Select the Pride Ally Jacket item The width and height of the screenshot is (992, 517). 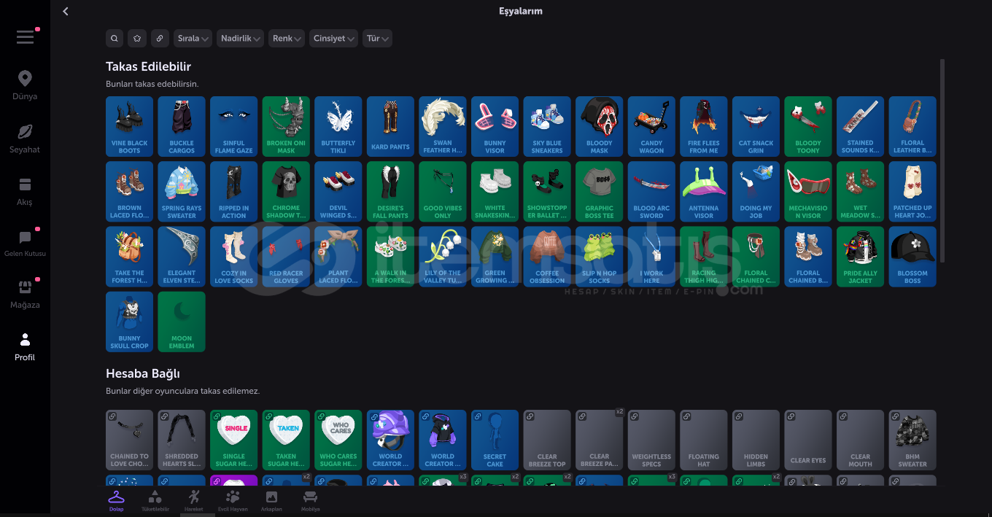[x=860, y=257]
